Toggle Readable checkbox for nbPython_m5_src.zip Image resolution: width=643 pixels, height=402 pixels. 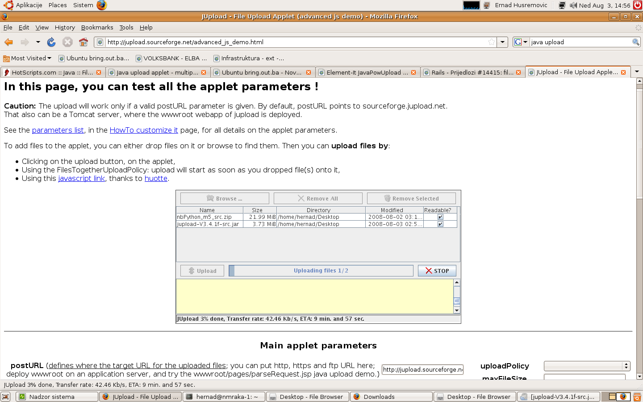pyautogui.click(x=440, y=217)
